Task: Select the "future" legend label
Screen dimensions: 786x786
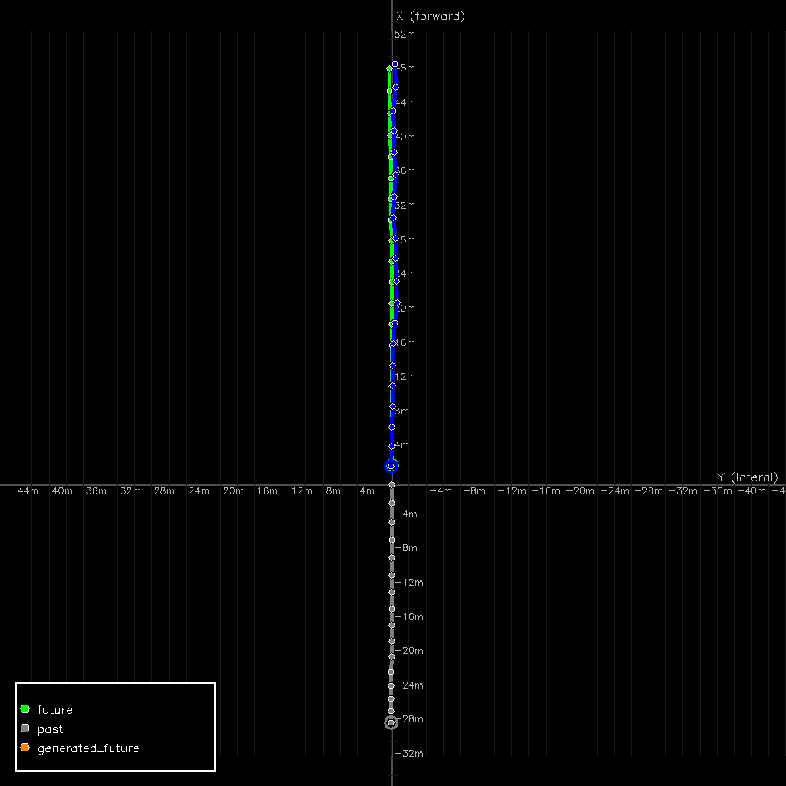Action: 55,710
